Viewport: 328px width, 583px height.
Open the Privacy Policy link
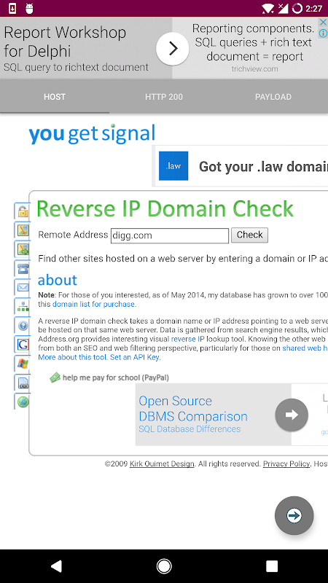(286, 463)
